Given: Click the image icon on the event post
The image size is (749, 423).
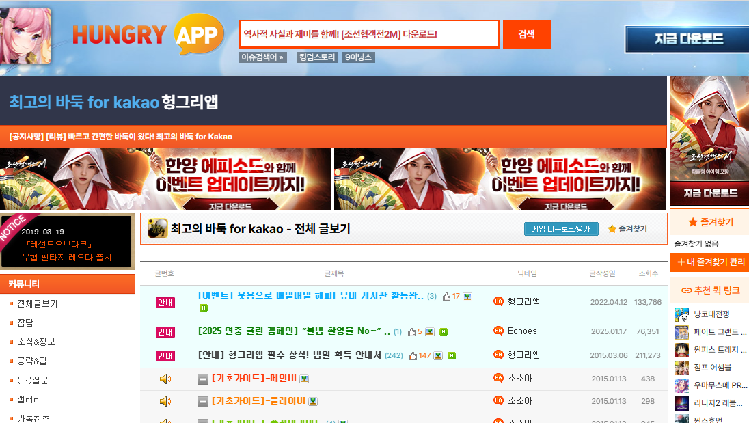Looking at the screenshot, I should [467, 297].
